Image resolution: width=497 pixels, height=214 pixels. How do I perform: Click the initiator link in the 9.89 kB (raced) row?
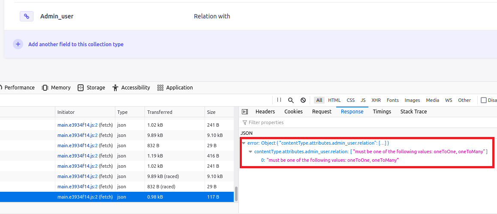(x=77, y=176)
